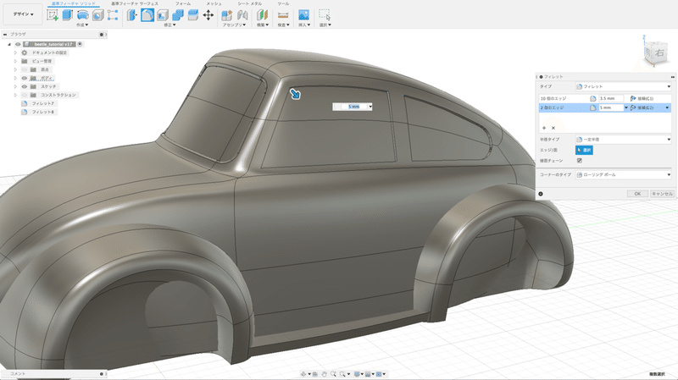This screenshot has width=678, height=380.
Task: Remove selection with the X icon in fillet list
Action: pos(553,127)
